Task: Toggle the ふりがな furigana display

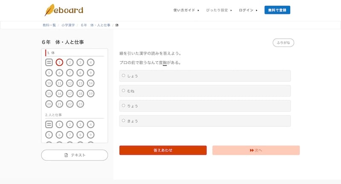Action: pos(283,43)
